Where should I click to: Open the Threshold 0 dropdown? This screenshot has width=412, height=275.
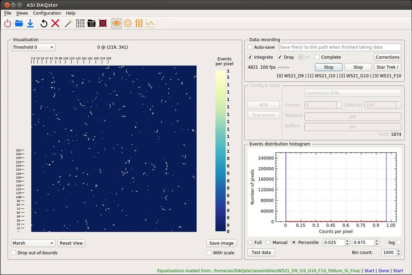tap(33, 47)
